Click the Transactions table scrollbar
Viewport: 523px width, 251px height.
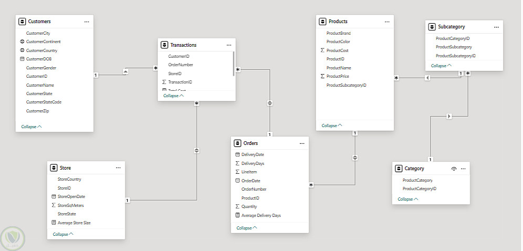click(x=234, y=63)
